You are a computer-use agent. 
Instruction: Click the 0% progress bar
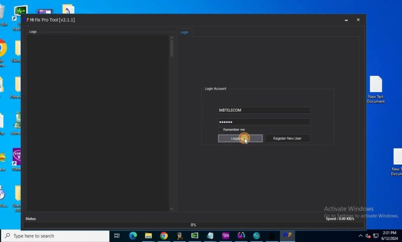(194, 225)
